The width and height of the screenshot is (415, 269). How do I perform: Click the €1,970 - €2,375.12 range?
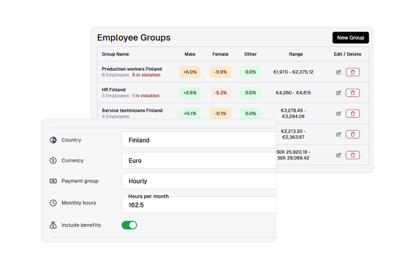click(293, 72)
